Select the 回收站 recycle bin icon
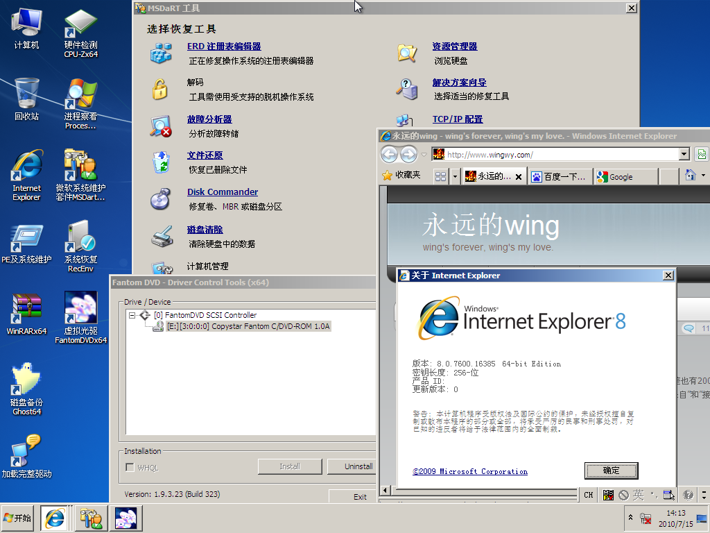The width and height of the screenshot is (710, 533). (x=26, y=99)
